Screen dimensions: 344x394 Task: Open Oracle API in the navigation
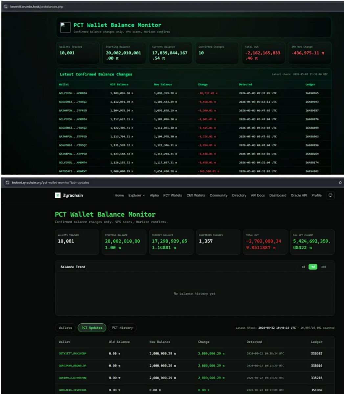[x=299, y=195]
